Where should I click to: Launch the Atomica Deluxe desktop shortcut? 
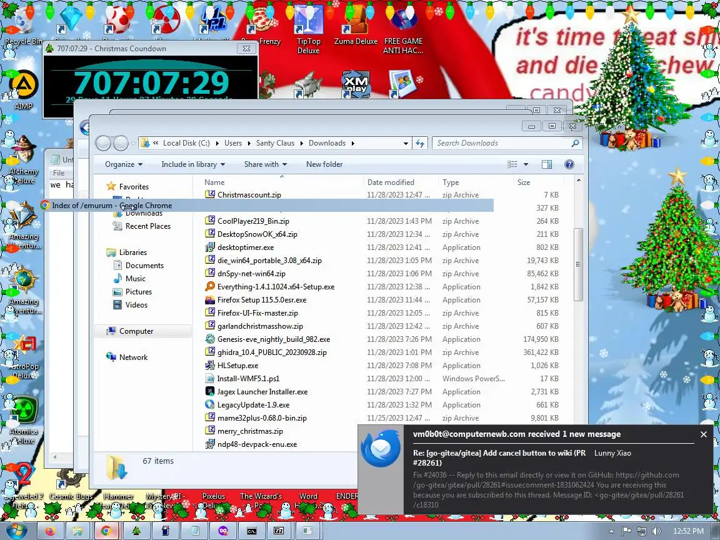23,420
